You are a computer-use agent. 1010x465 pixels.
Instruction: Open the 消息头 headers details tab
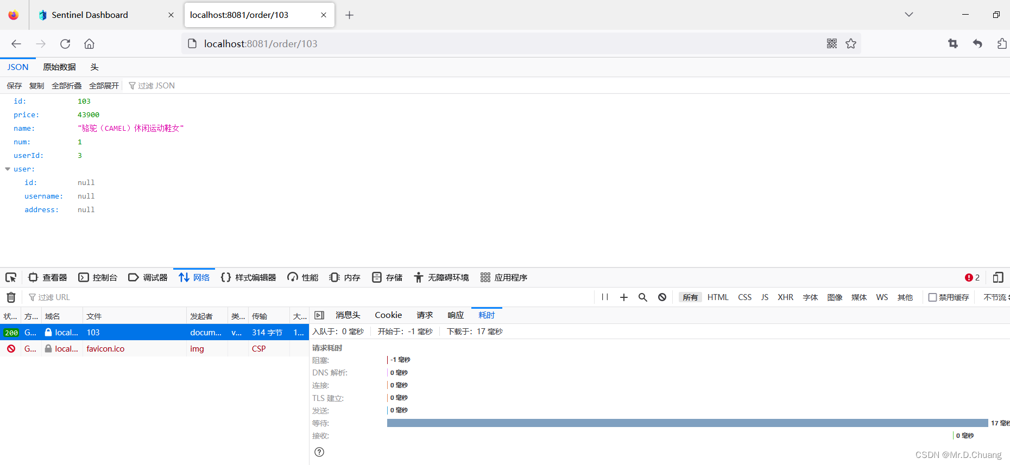348,315
